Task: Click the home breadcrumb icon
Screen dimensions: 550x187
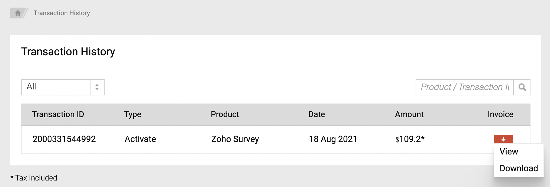Action: (18, 13)
